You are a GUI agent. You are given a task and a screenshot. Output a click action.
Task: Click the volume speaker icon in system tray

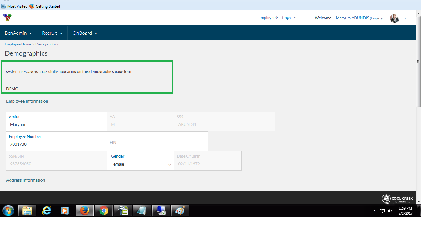coord(390,211)
